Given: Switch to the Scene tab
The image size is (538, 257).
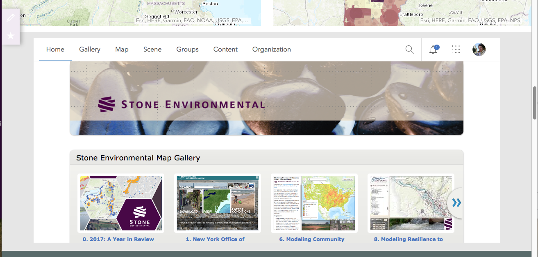Looking at the screenshot, I should [152, 50].
